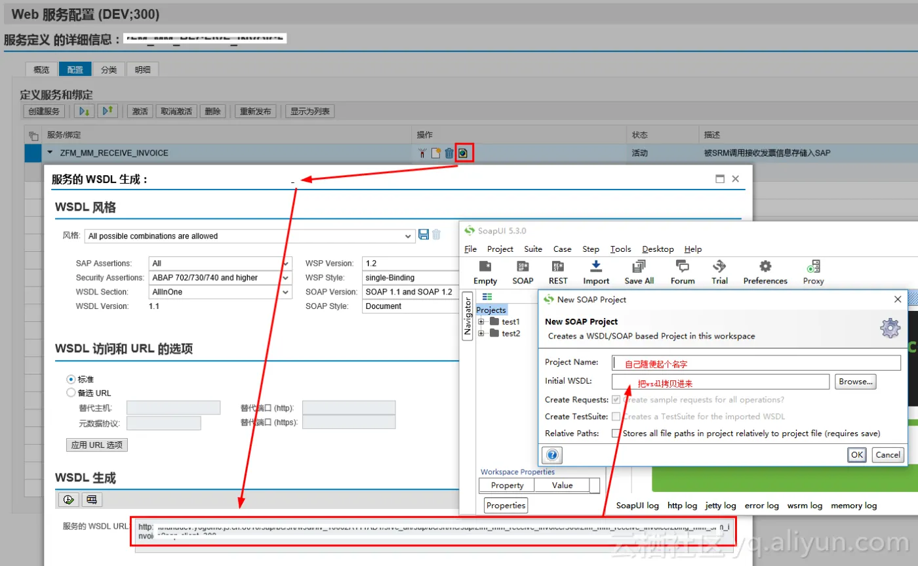Click the 应用 URL 选项 button

click(x=97, y=445)
